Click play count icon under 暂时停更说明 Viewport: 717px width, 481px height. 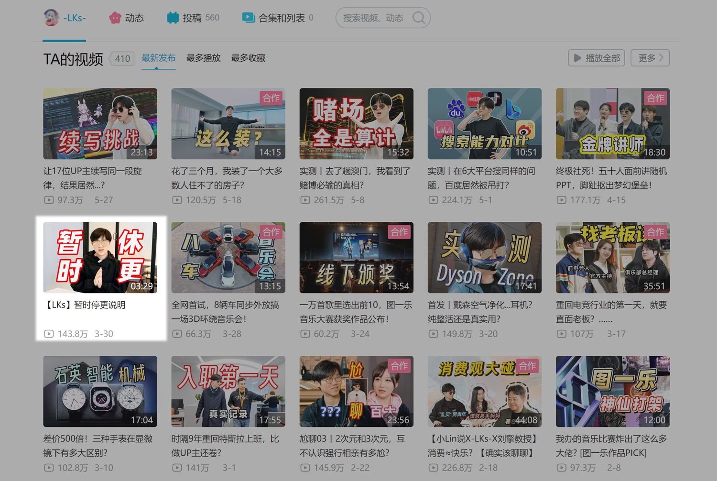tap(49, 334)
